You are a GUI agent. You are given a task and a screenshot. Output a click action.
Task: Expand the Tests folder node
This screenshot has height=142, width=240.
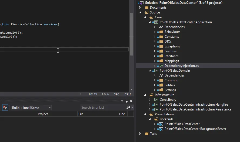140,134
